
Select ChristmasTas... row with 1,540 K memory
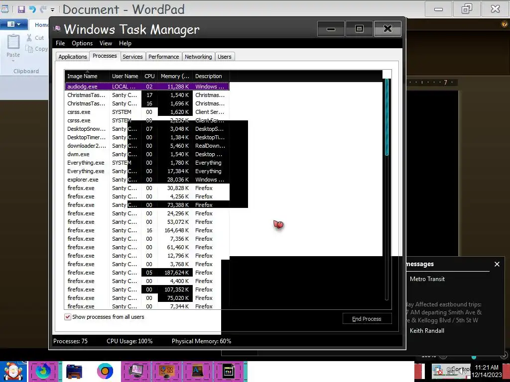(x=147, y=95)
